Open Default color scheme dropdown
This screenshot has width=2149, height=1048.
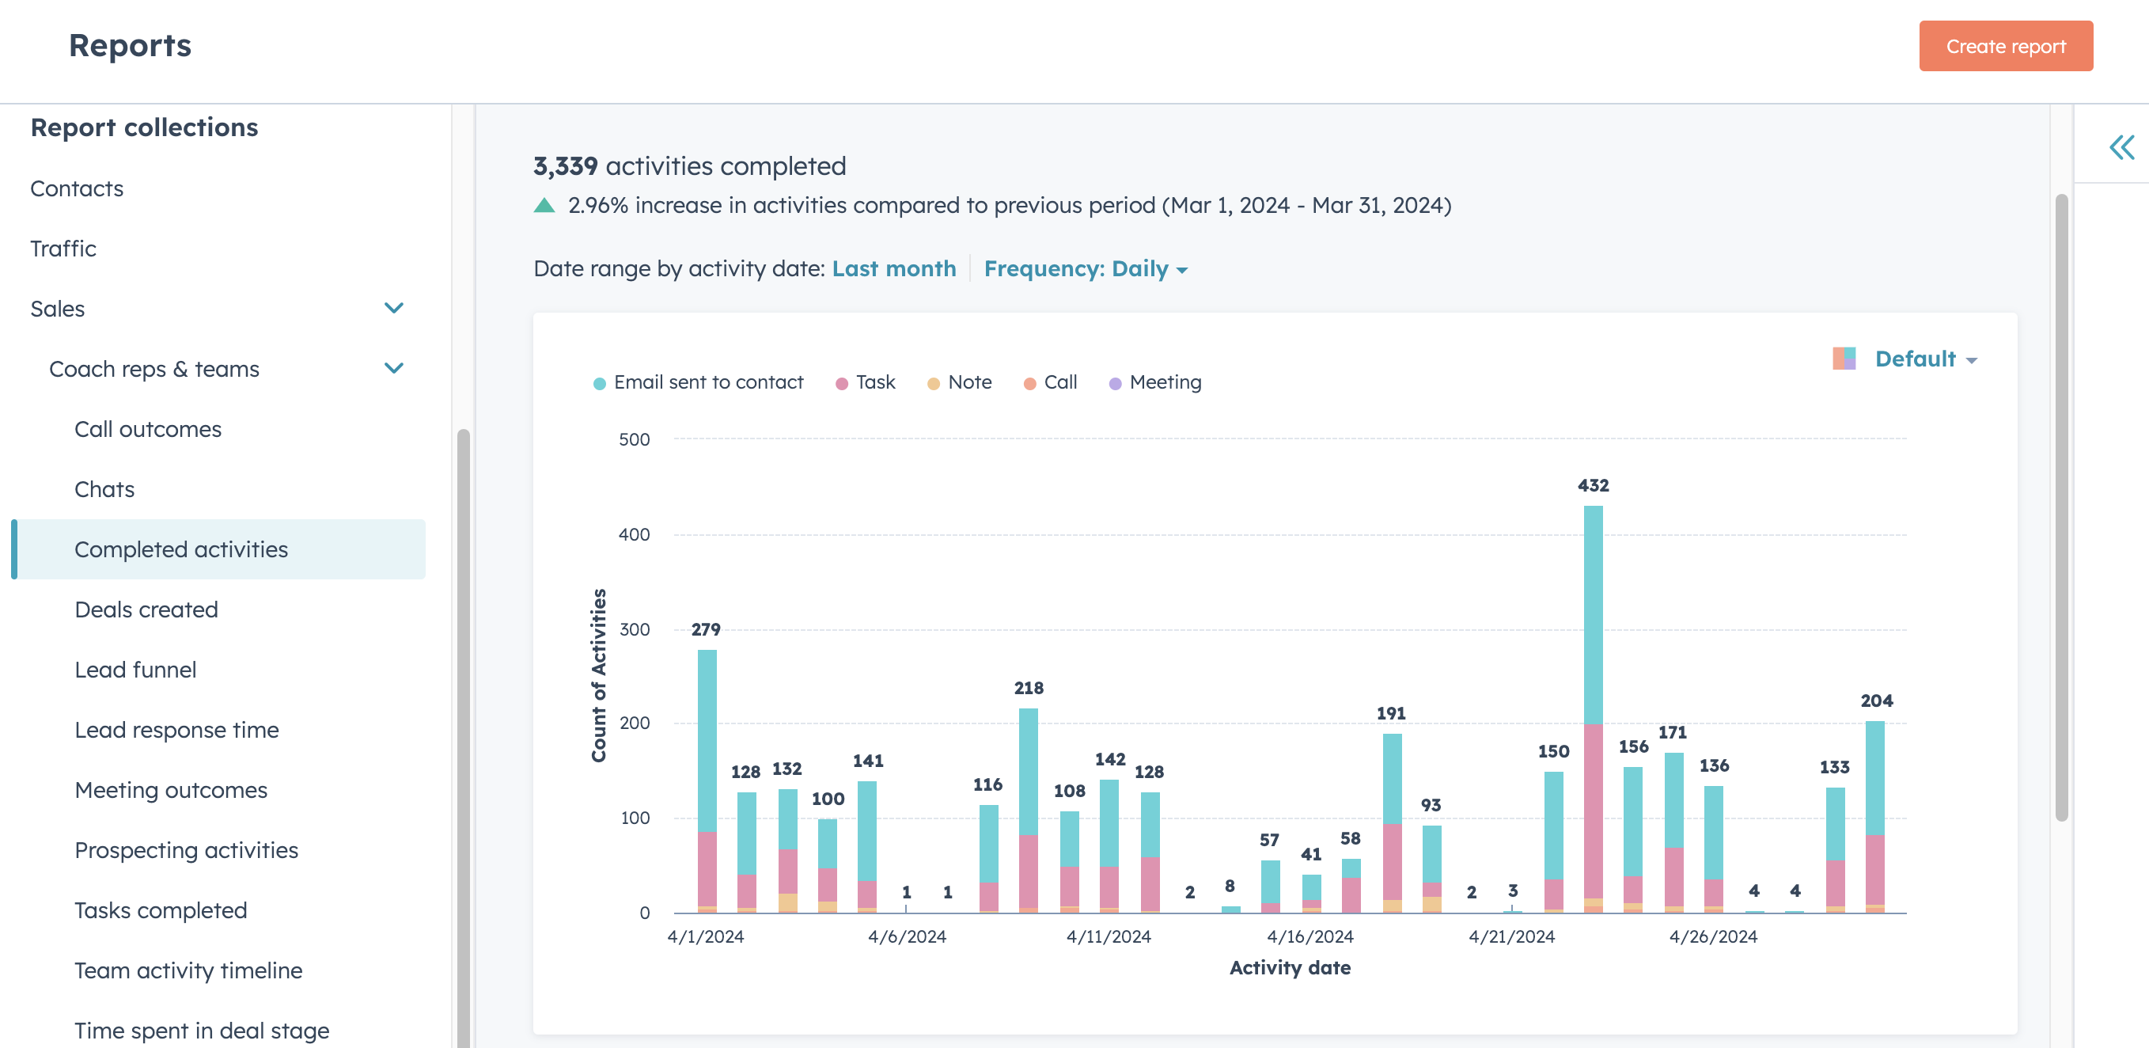[x=1924, y=359]
